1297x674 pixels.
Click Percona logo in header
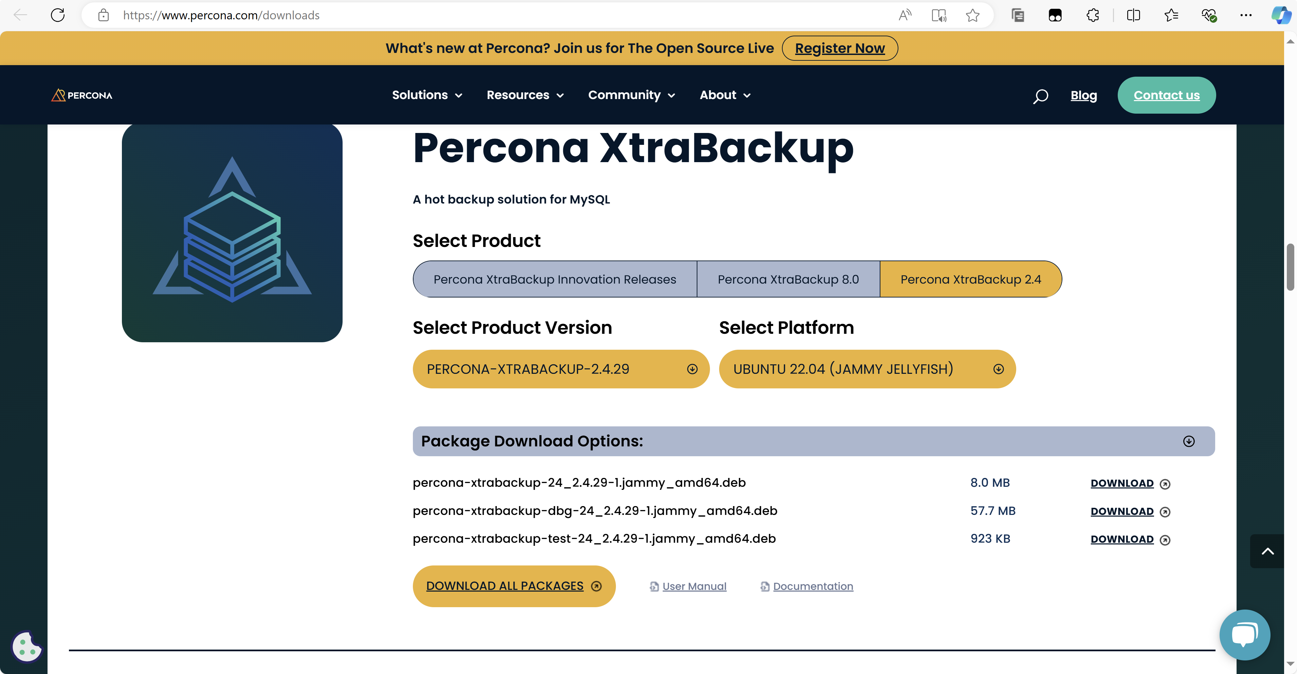click(82, 95)
